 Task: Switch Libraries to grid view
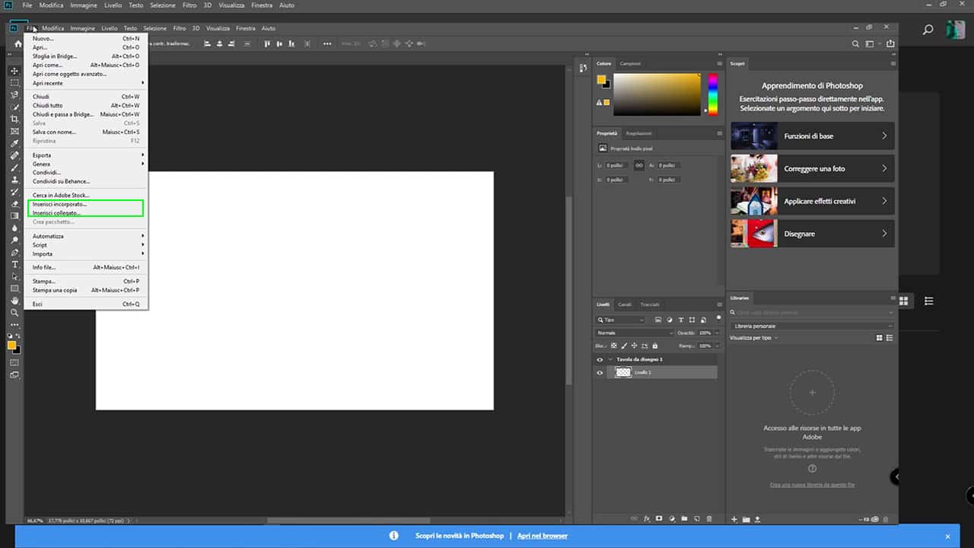[879, 337]
